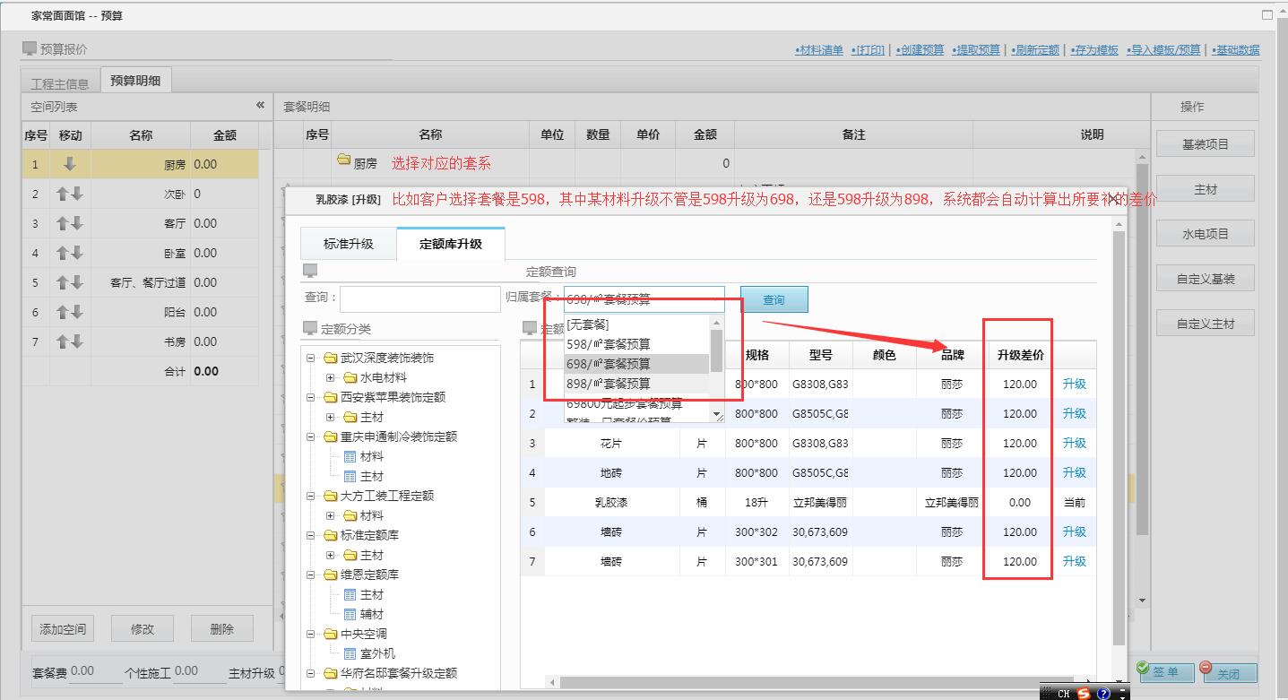This screenshot has width=1288, height=700.
Task: Collapse the 空间列表 panel with double-chevron
Action: point(260,106)
